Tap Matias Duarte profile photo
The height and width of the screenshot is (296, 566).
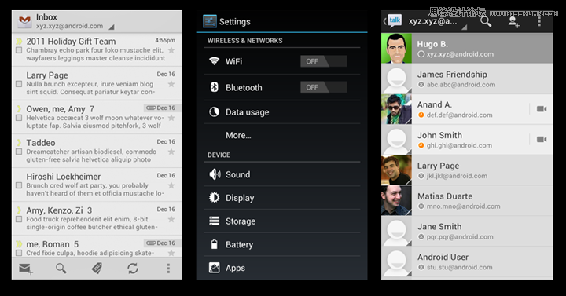pos(396,201)
